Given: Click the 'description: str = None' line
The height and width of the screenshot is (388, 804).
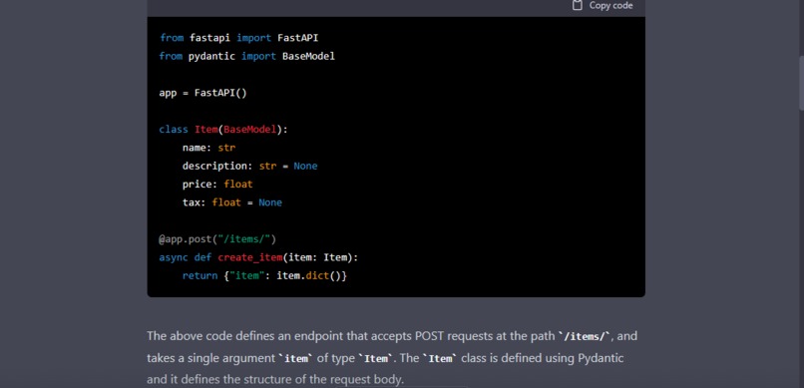Looking at the screenshot, I should (249, 166).
